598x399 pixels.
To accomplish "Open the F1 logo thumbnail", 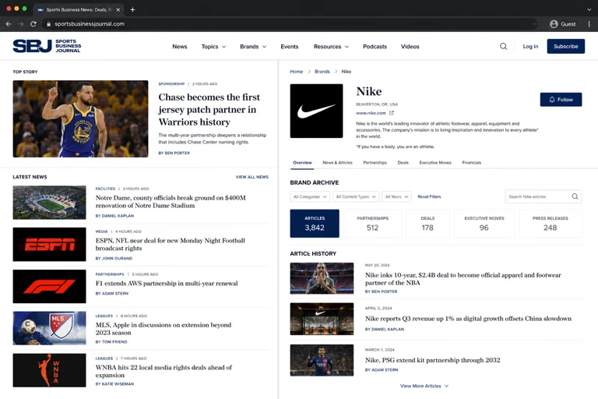I will tap(49, 286).
